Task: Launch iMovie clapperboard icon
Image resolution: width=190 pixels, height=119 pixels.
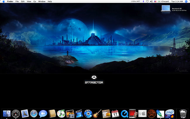Action: click(79, 114)
